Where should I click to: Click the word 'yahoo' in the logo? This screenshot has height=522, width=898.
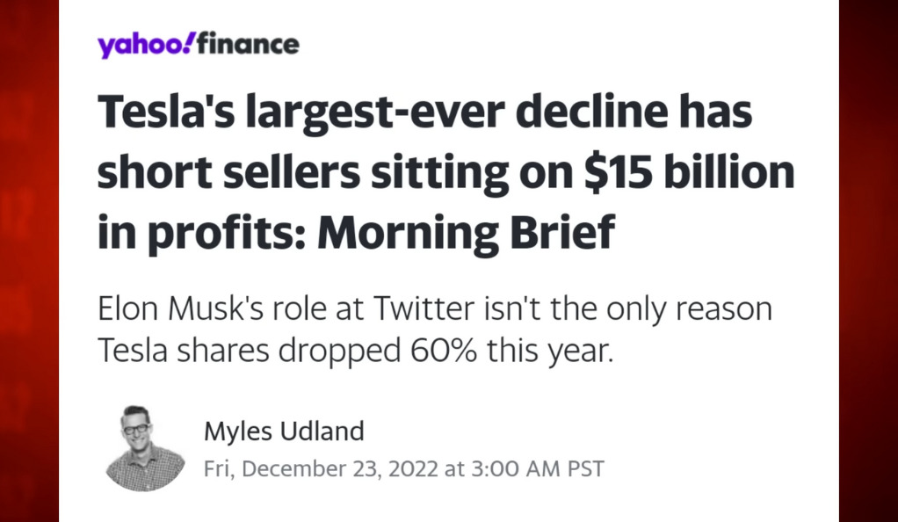140,46
